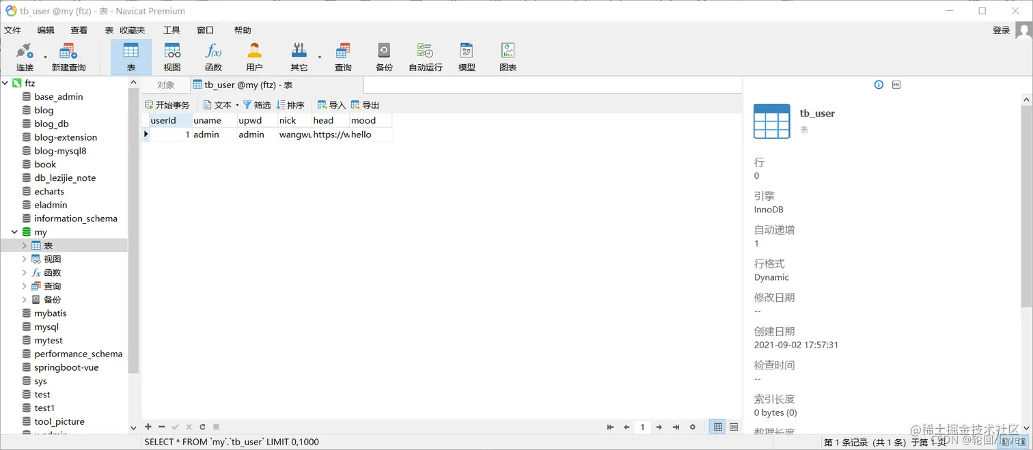Open the 编辑 menu

tap(46, 30)
